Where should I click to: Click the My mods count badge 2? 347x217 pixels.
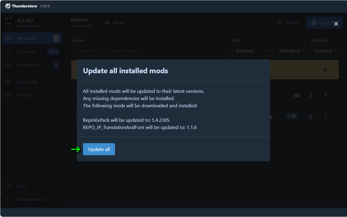coord(56,38)
